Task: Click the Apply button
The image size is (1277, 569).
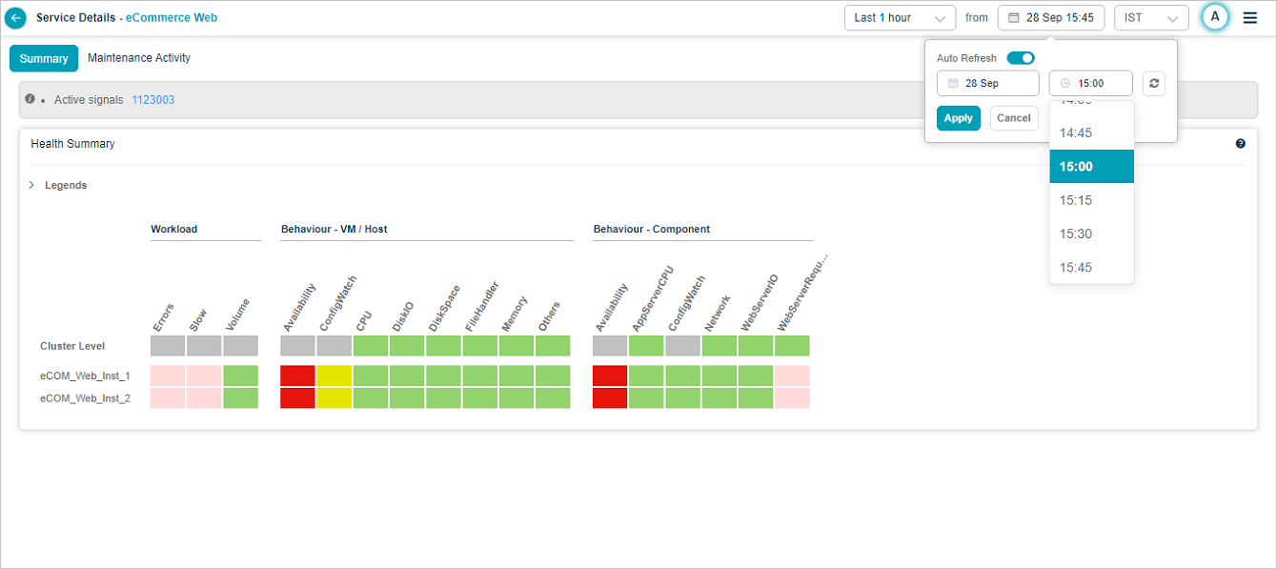Action: pos(958,118)
